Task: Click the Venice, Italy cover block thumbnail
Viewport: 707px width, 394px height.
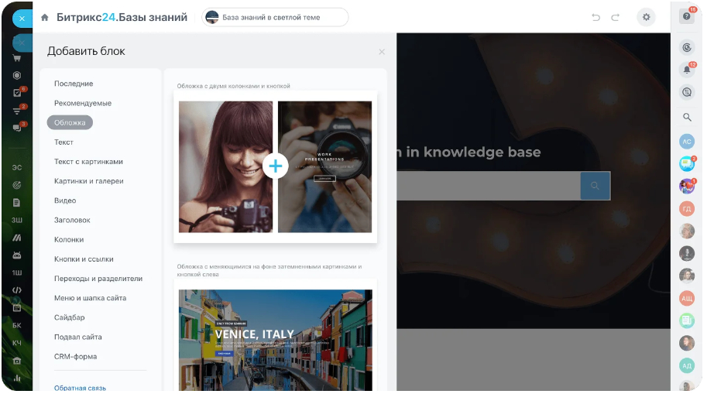Action: coord(276,340)
